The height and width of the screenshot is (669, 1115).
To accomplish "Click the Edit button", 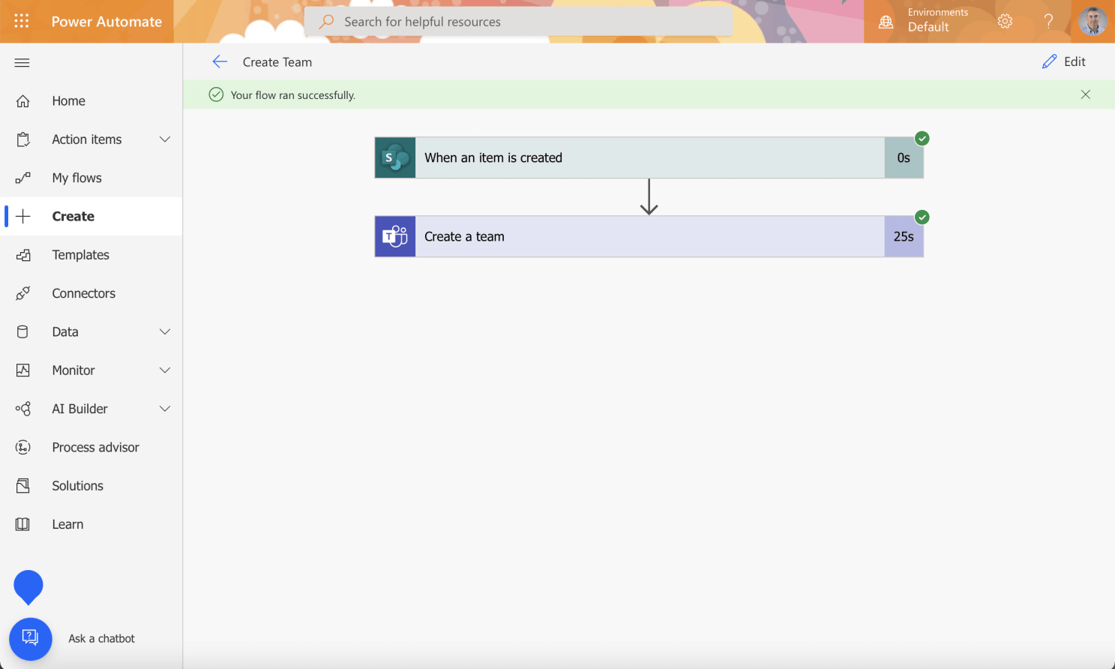I will [1064, 62].
